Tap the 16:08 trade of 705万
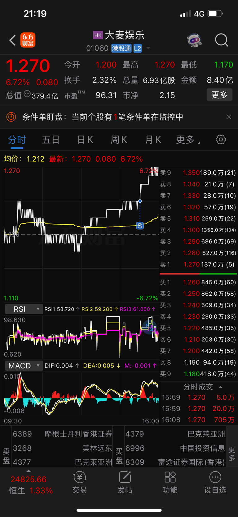The image size is (238, 517). click(198, 420)
